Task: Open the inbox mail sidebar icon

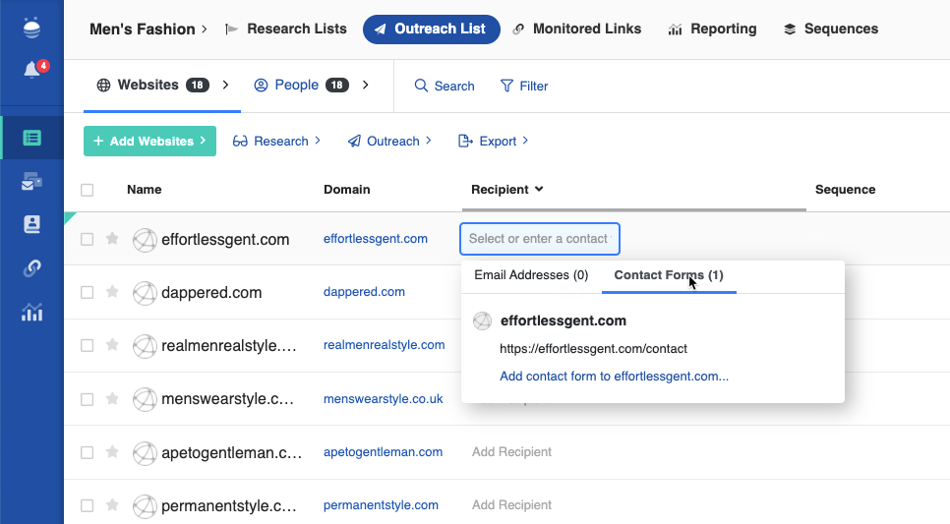Action: [32, 182]
